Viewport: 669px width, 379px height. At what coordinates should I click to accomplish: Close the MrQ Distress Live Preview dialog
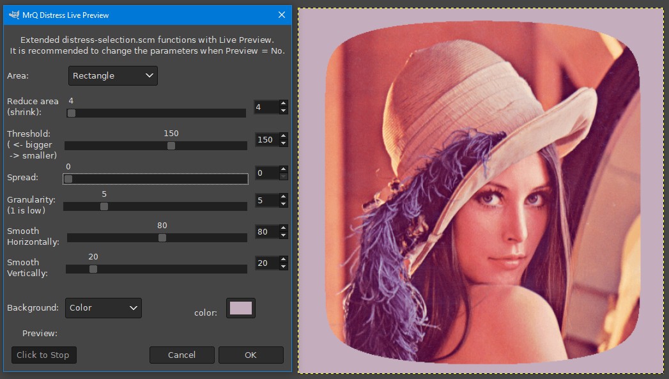(x=282, y=15)
